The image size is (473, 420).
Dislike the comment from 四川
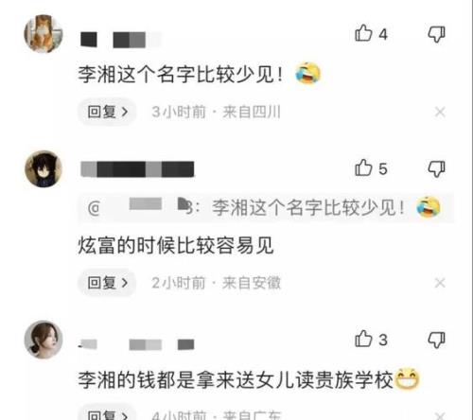pyautogui.click(x=436, y=34)
